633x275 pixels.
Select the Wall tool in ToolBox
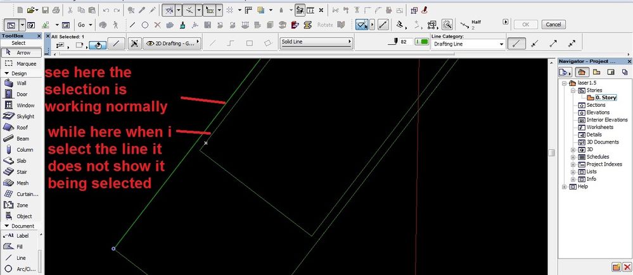coord(21,83)
